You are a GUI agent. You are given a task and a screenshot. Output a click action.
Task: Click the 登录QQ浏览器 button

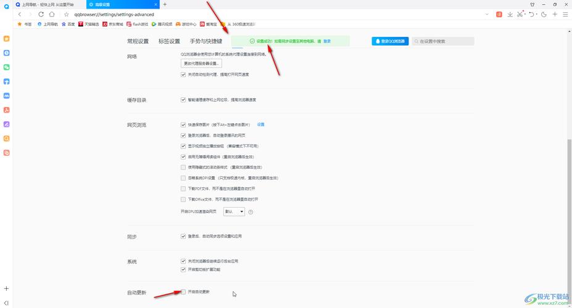coord(390,41)
